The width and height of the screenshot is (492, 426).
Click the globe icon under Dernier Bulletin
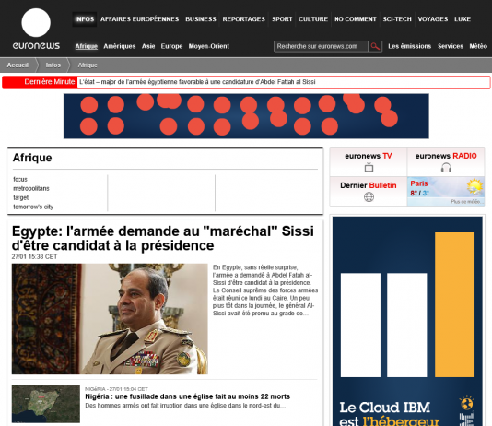369,197
